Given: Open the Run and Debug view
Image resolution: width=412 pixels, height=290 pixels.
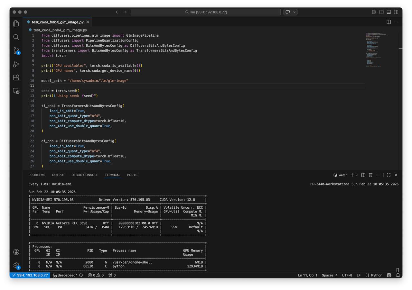Looking at the screenshot, I should (16, 64).
